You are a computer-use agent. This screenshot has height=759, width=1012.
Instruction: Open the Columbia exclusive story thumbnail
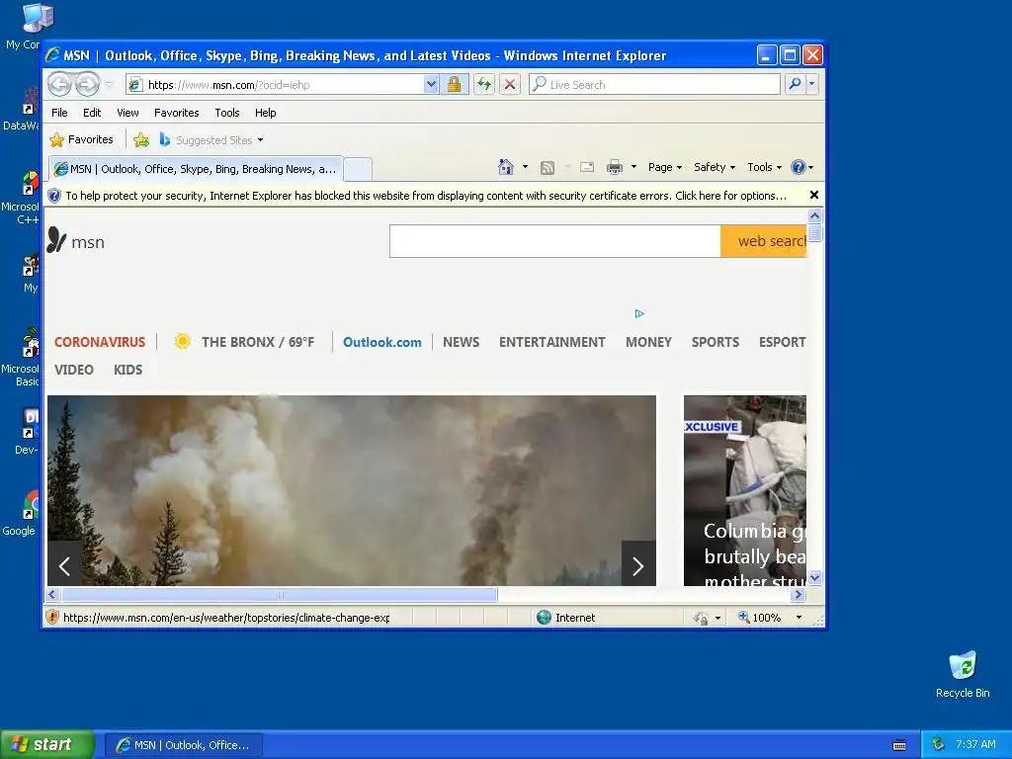pos(745,490)
